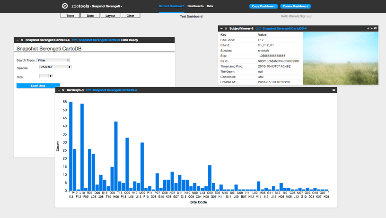Click the link icon in SubjectViewer-2 header
The image size is (386, 218).
(259, 28)
